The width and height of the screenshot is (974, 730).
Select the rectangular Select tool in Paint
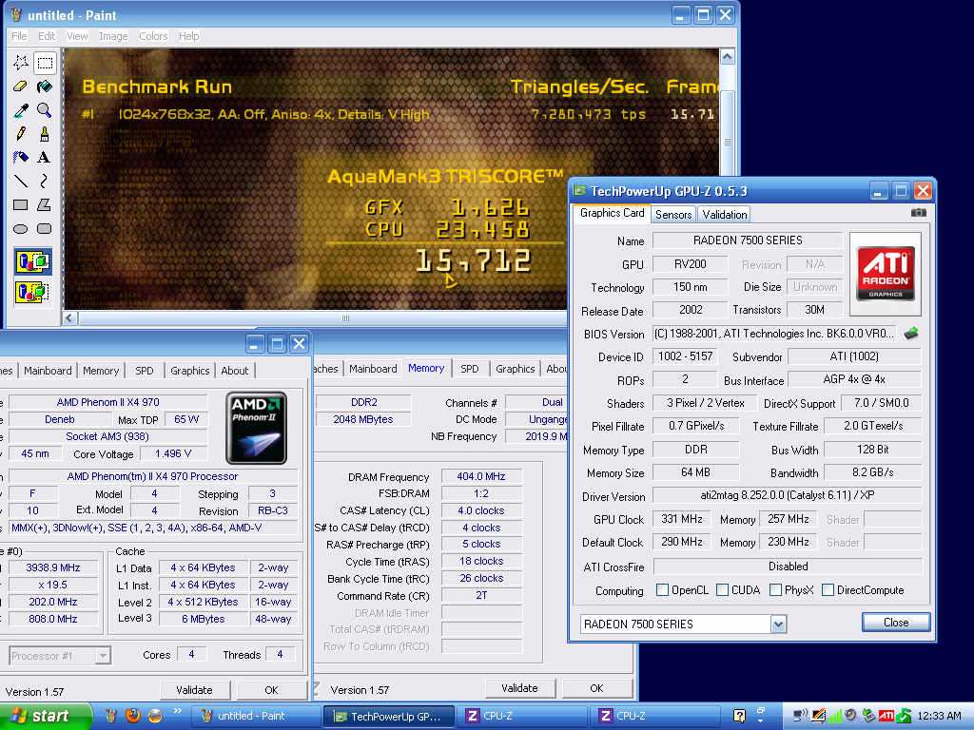point(44,62)
